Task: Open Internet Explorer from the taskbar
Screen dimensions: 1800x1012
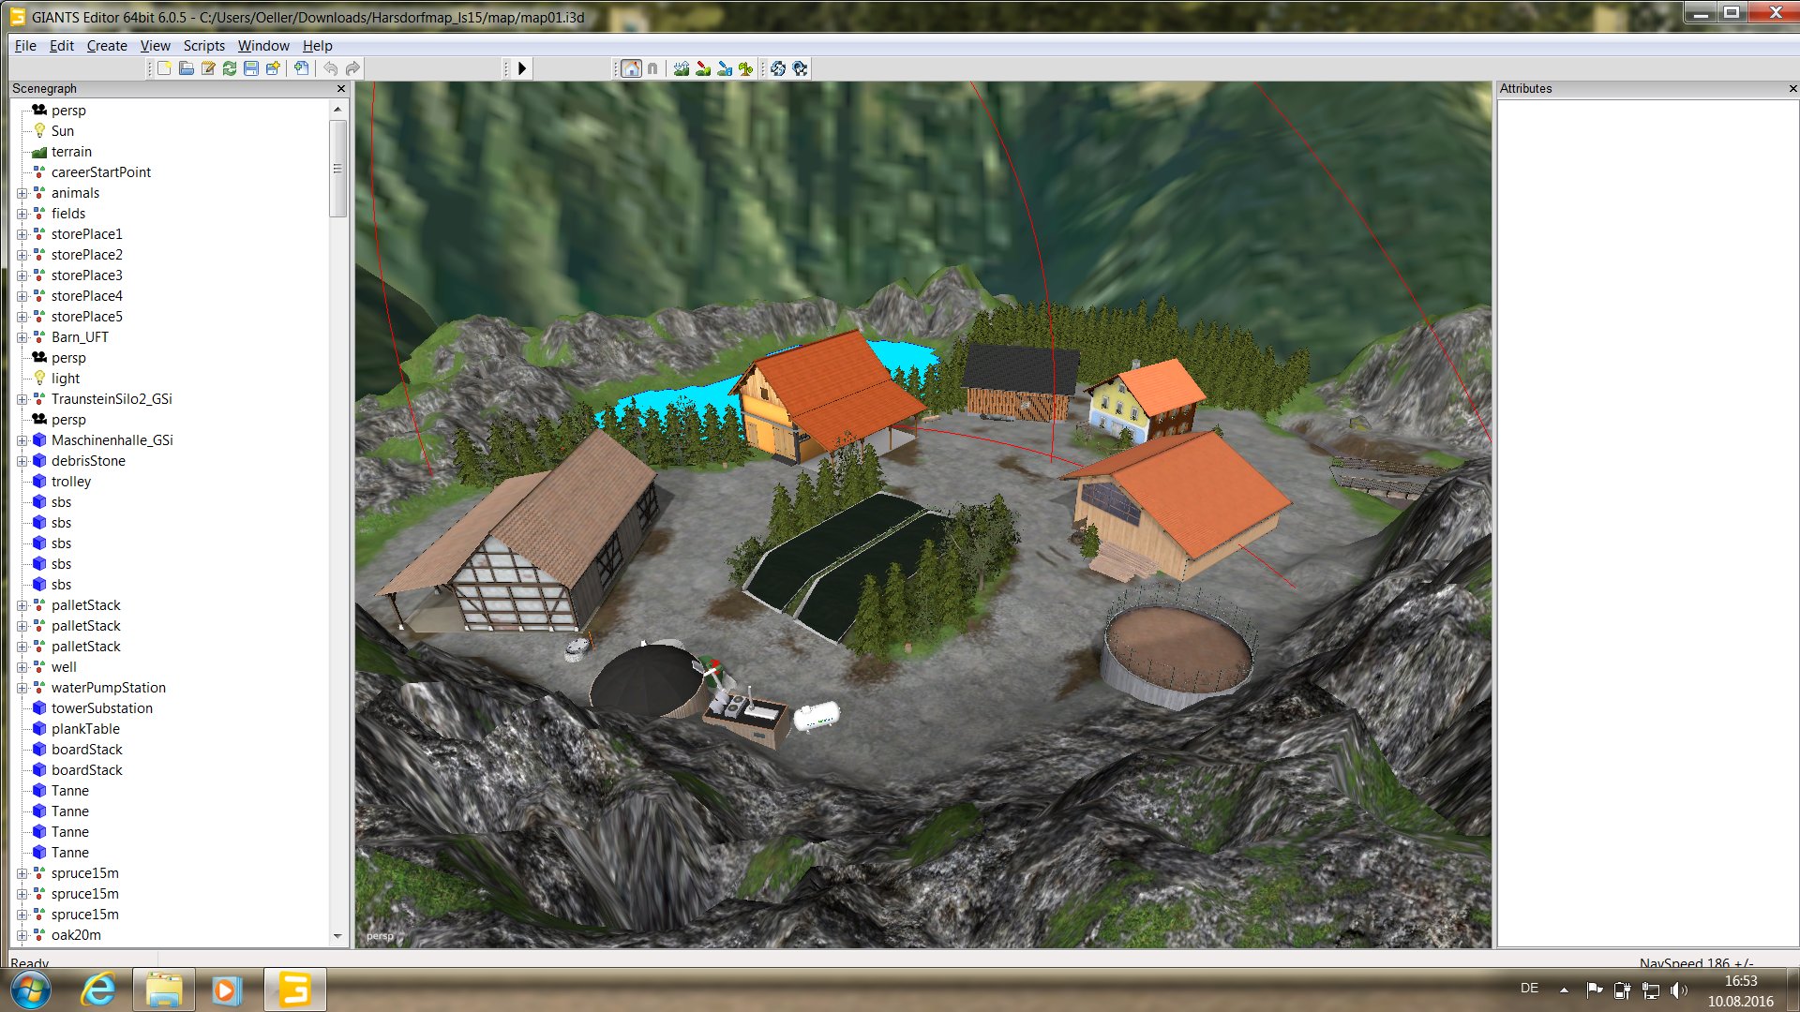Action: (97, 990)
